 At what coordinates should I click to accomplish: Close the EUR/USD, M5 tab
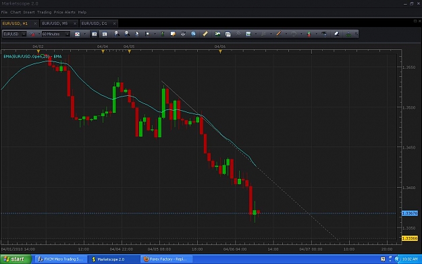click(75, 24)
